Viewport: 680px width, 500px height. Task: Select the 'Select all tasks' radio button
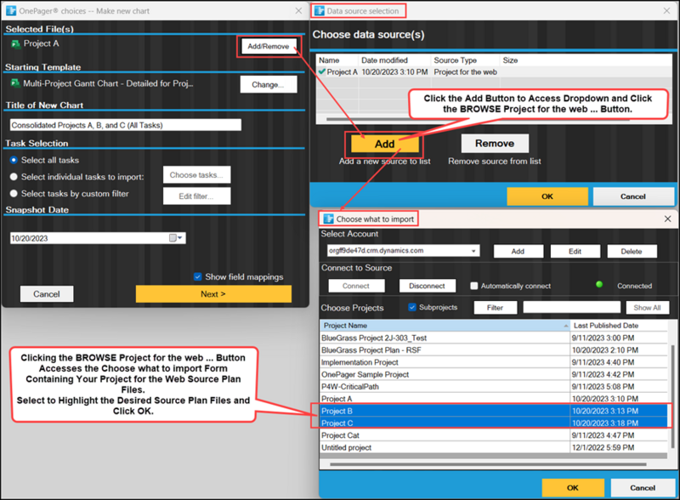(x=14, y=160)
